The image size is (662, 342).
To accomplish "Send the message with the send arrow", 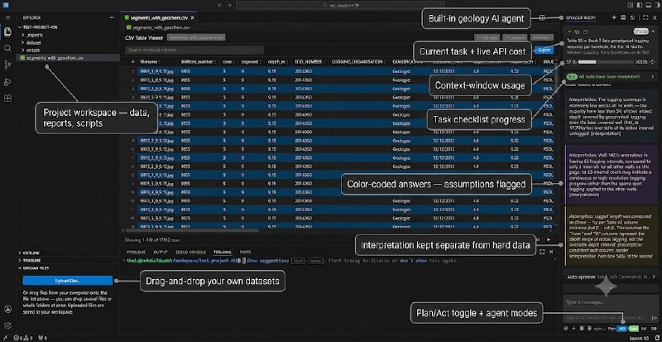I will 655,318.
